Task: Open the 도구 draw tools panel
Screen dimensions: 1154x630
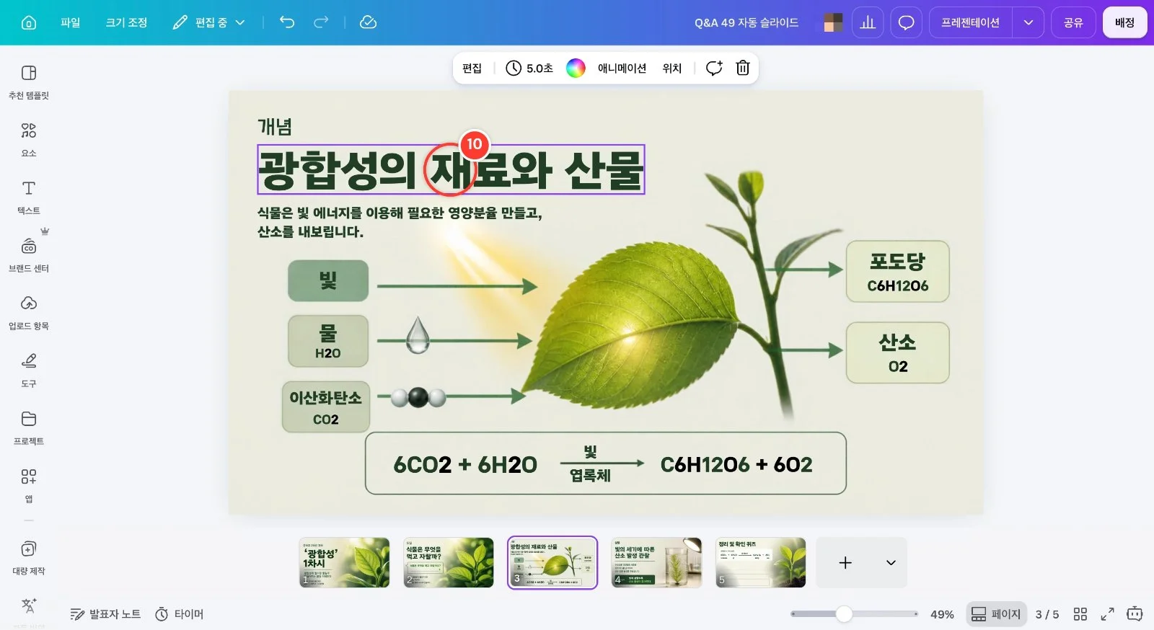Action: click(29, 371)
